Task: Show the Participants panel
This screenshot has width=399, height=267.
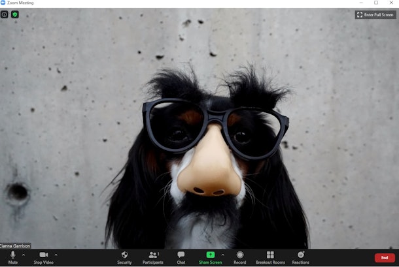Action: tap(153, 257)
